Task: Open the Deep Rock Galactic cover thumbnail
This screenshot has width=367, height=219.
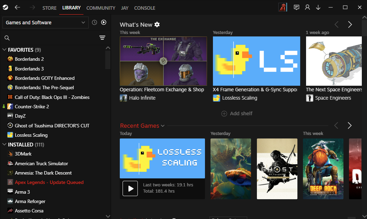Action: coord(323,169)
